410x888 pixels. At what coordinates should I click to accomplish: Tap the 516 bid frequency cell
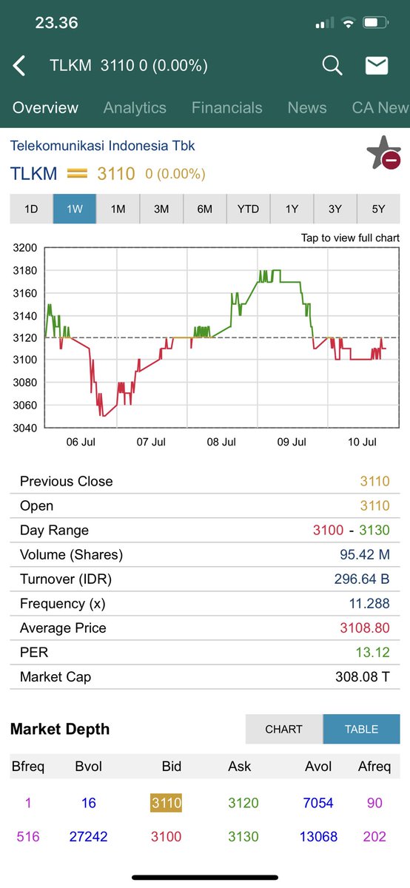pos(27,836)
